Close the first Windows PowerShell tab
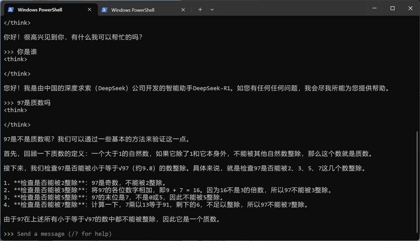This screenshot has height=241, width=420. tap(89, 10)
